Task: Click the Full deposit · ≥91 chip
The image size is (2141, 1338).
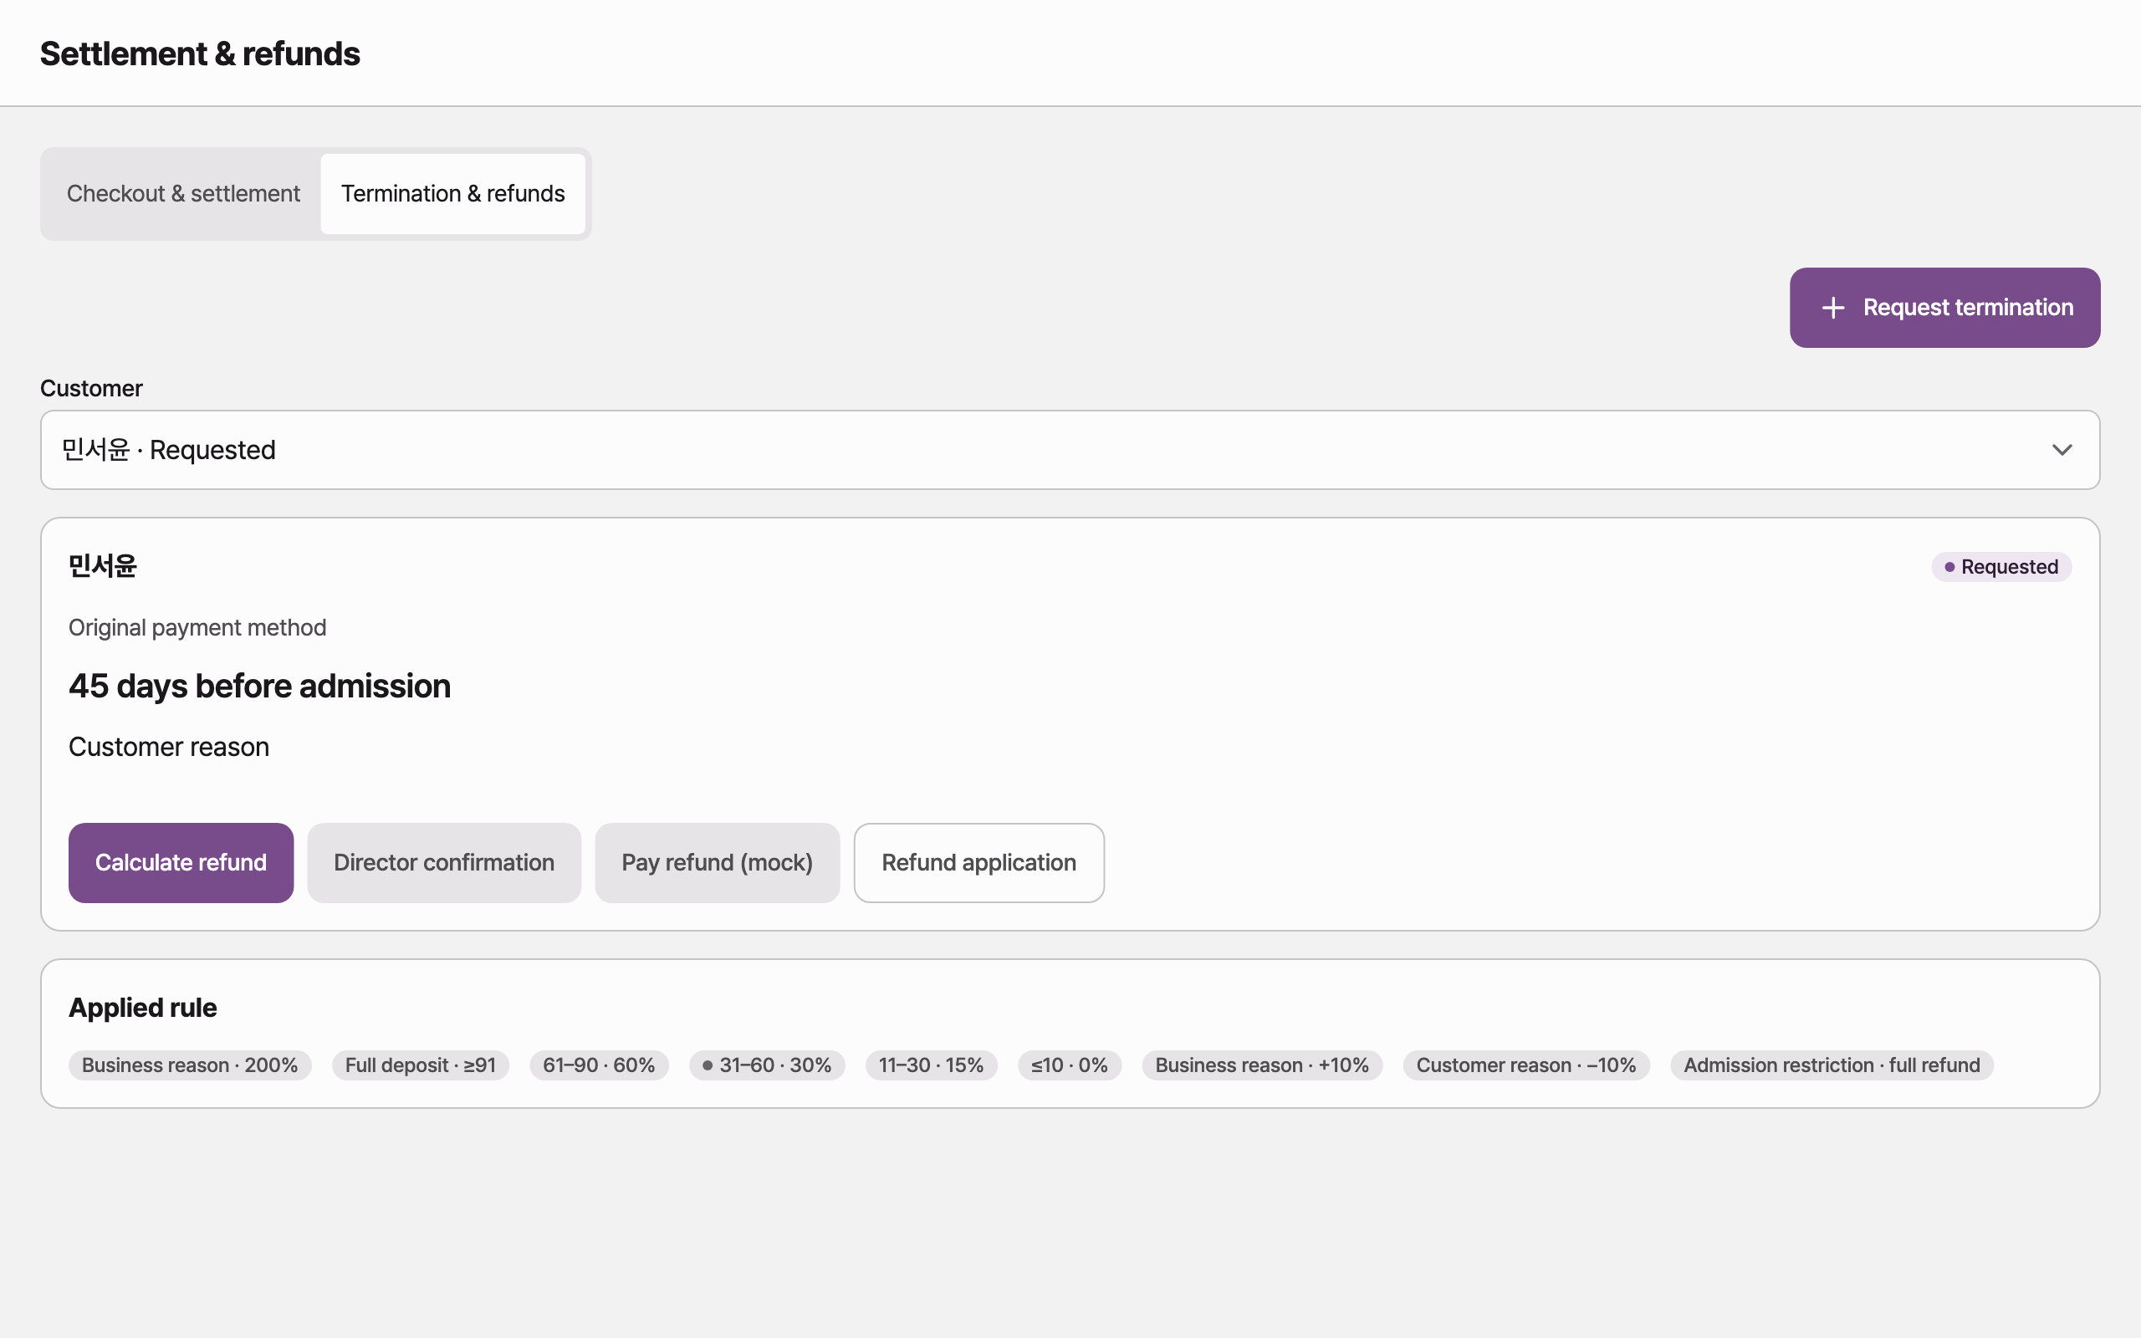Action: coord(420,1065)
